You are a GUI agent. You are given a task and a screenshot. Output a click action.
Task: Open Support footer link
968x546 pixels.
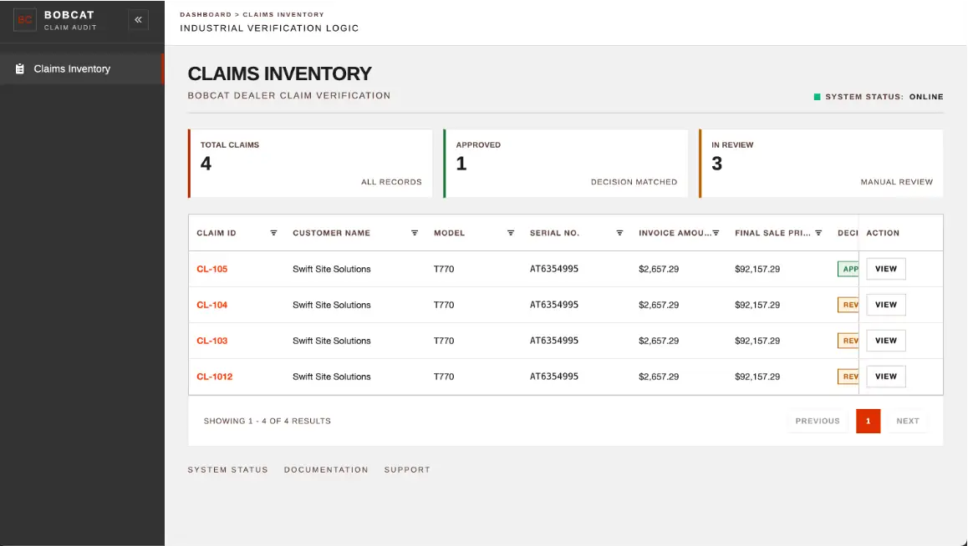[407, 469]
